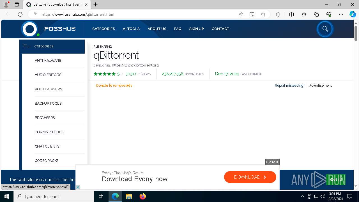Open Collections icon

(316, 14)
